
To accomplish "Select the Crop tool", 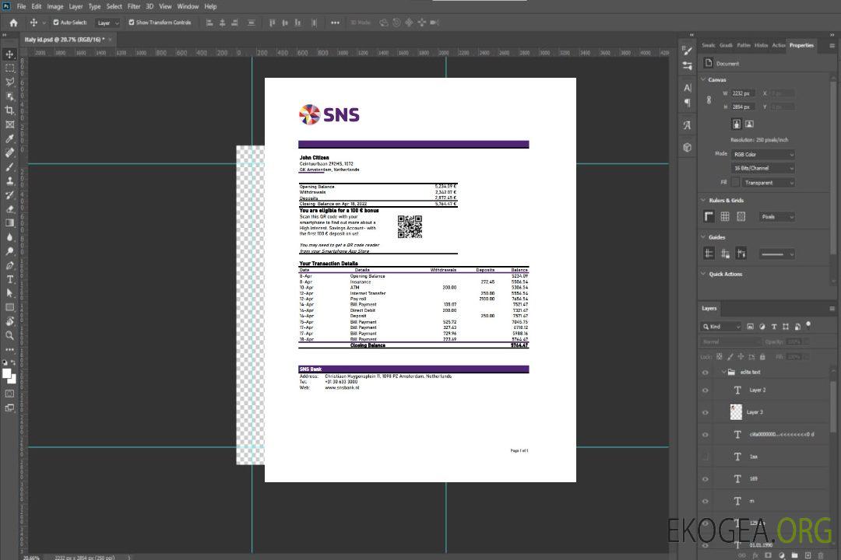I will (x=10, y=110).
